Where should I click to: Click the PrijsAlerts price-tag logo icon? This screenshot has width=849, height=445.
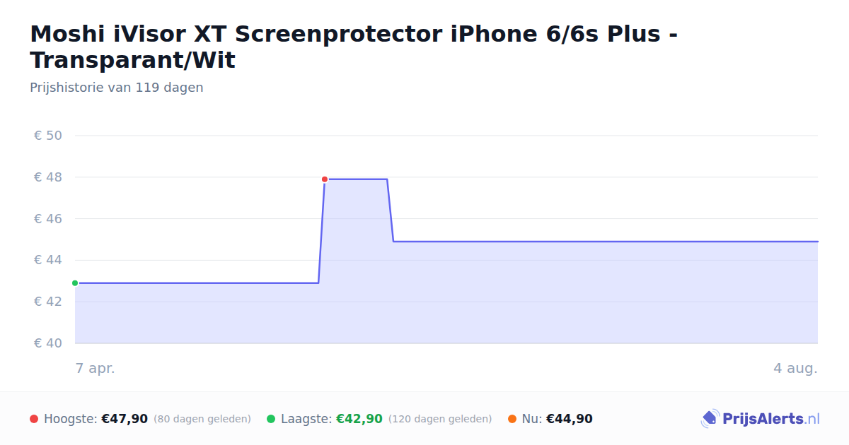point(710,419)
